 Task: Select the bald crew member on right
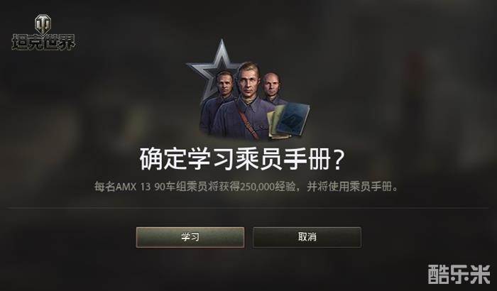coord(273,87)
